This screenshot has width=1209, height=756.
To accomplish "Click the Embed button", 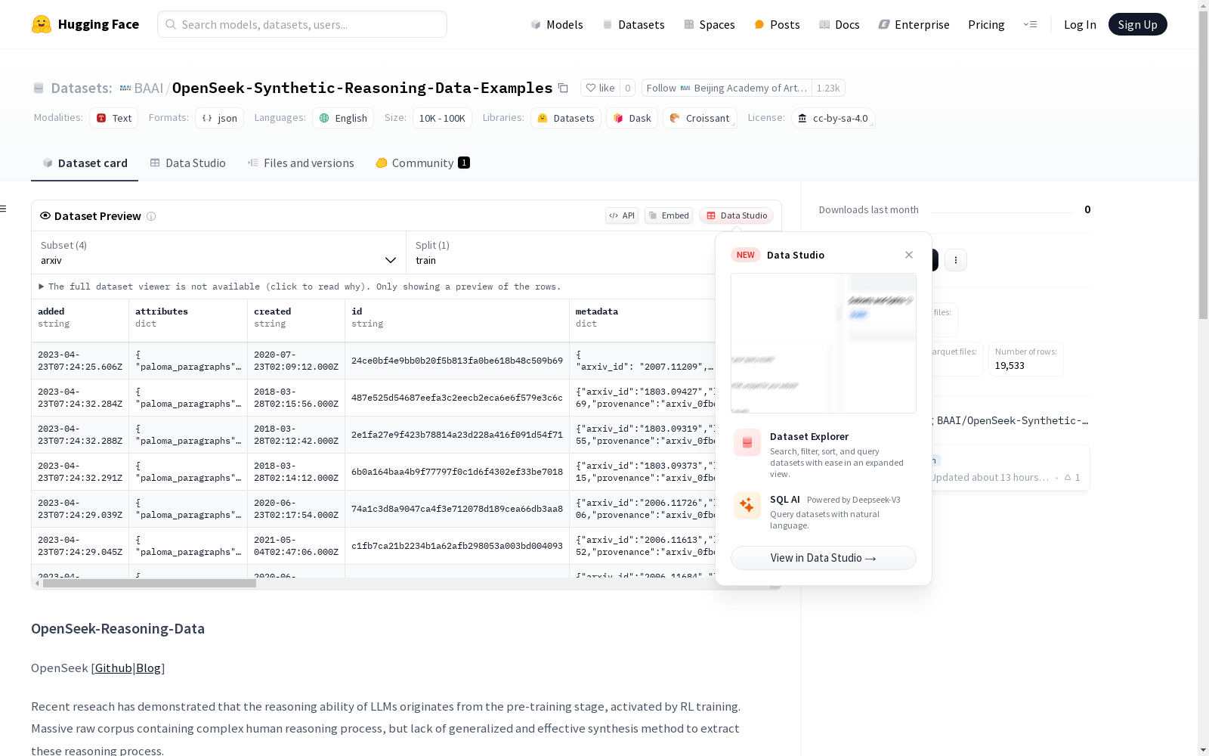I will [x=669, y=215].
